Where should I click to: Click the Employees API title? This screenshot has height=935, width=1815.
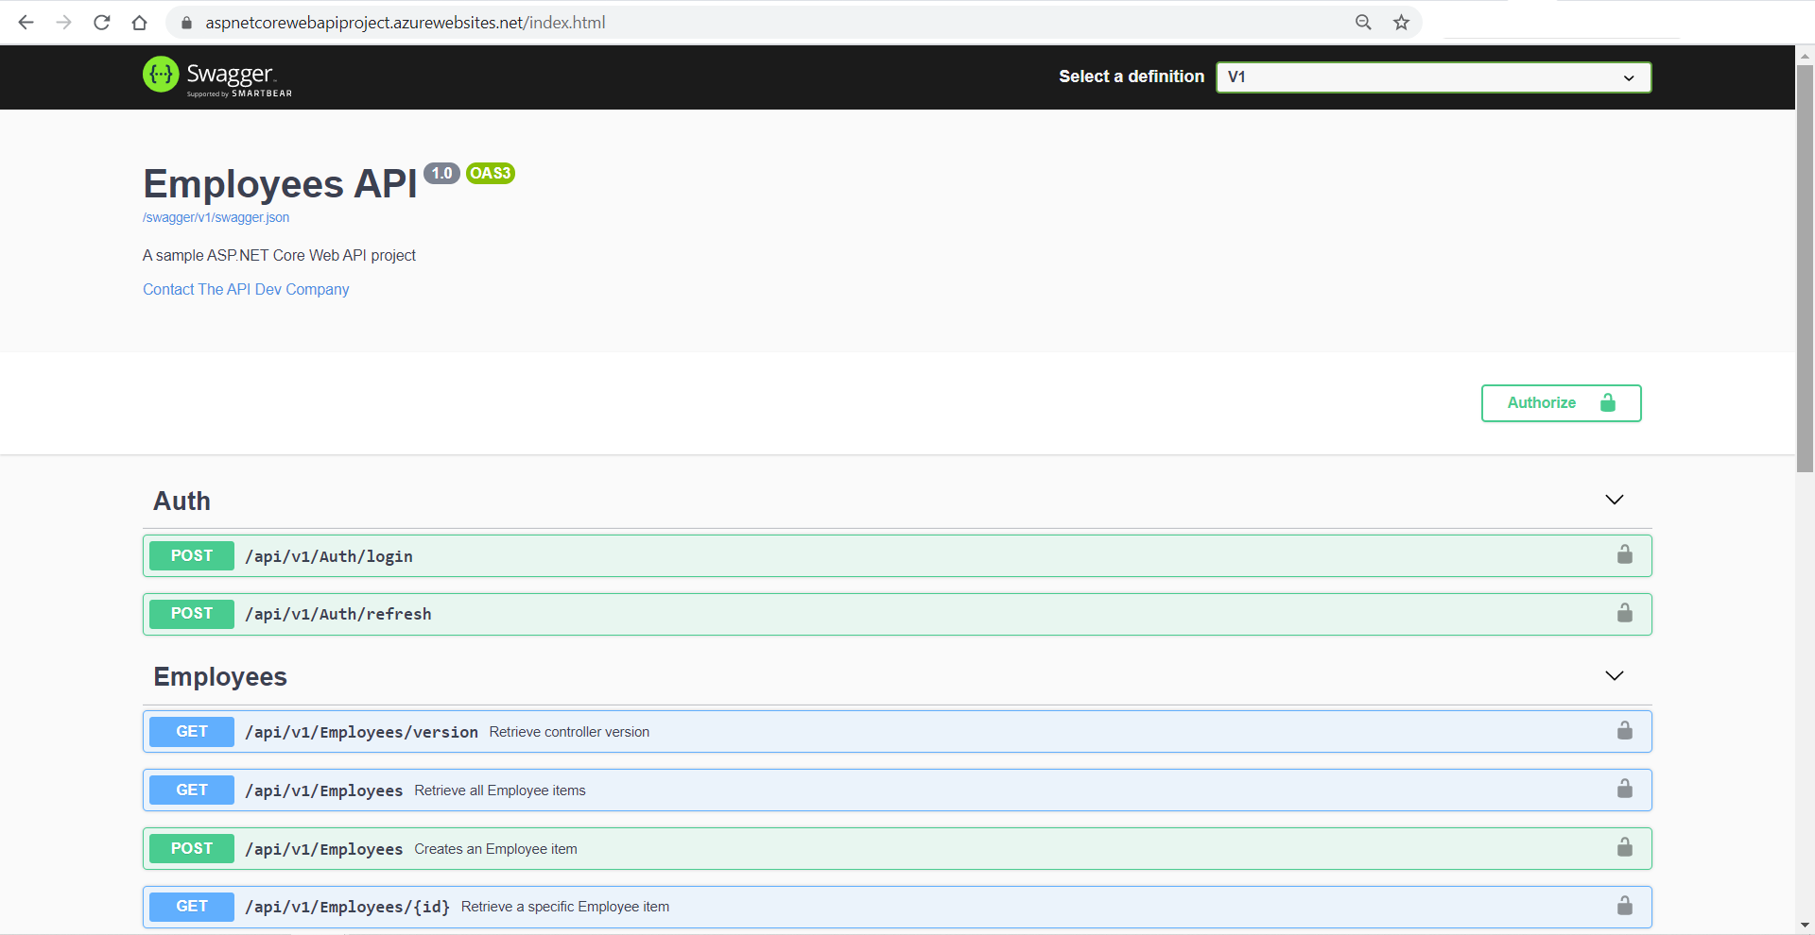point(280,183)
